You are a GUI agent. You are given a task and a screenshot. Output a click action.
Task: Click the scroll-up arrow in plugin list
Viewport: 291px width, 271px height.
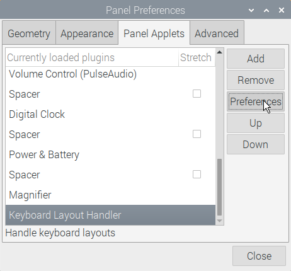[x=220, y=52]
